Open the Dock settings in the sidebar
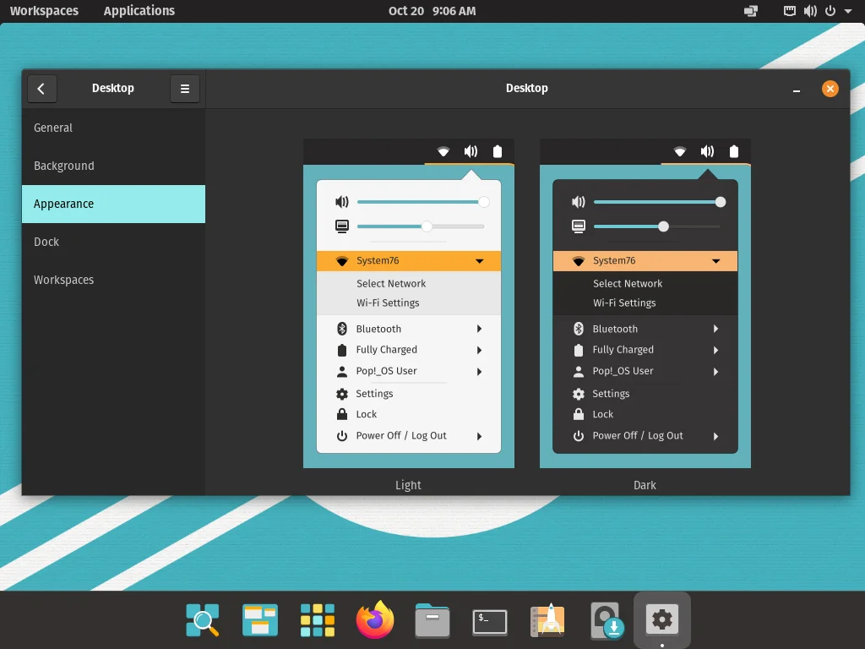865x649 pixels. pos(113,242)
